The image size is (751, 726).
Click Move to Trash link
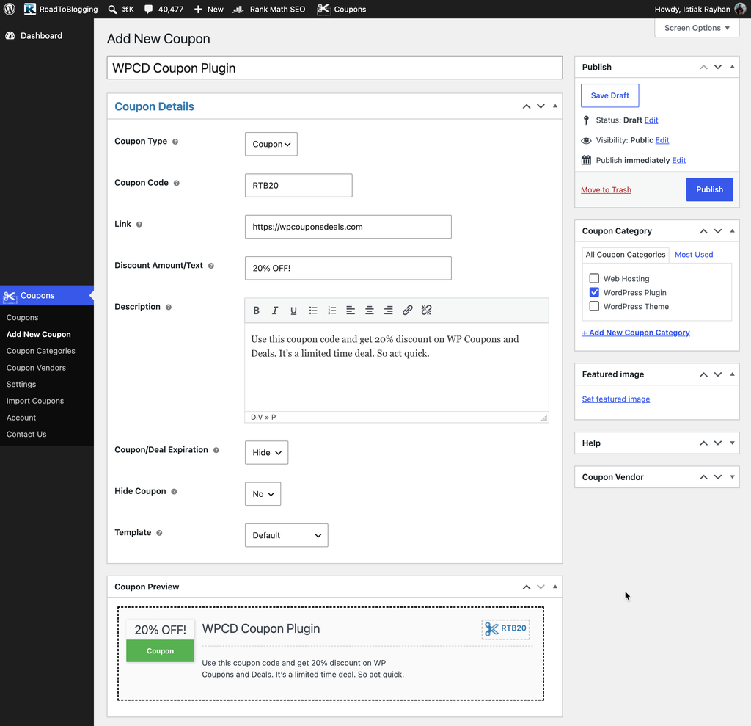pyautogui.click(x=606, y=190)
